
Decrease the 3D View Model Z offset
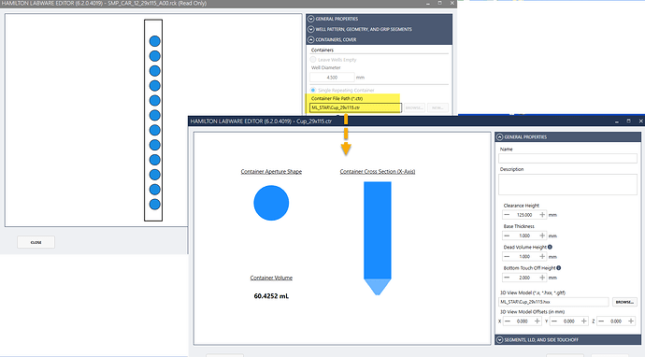601,321
